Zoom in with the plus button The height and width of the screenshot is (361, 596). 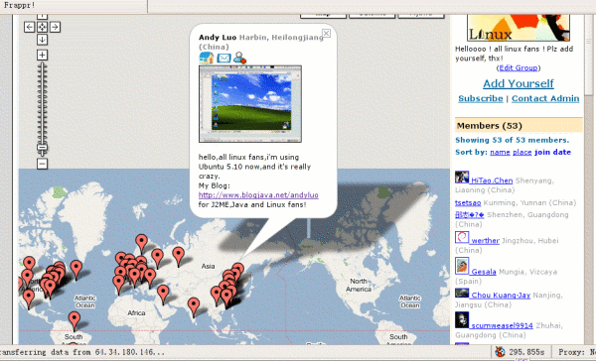click(x=42, y=55)
